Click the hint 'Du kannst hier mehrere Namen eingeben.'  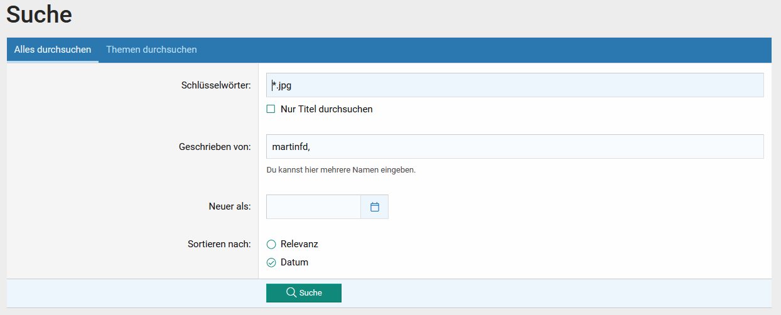click(x=341, y=170)
